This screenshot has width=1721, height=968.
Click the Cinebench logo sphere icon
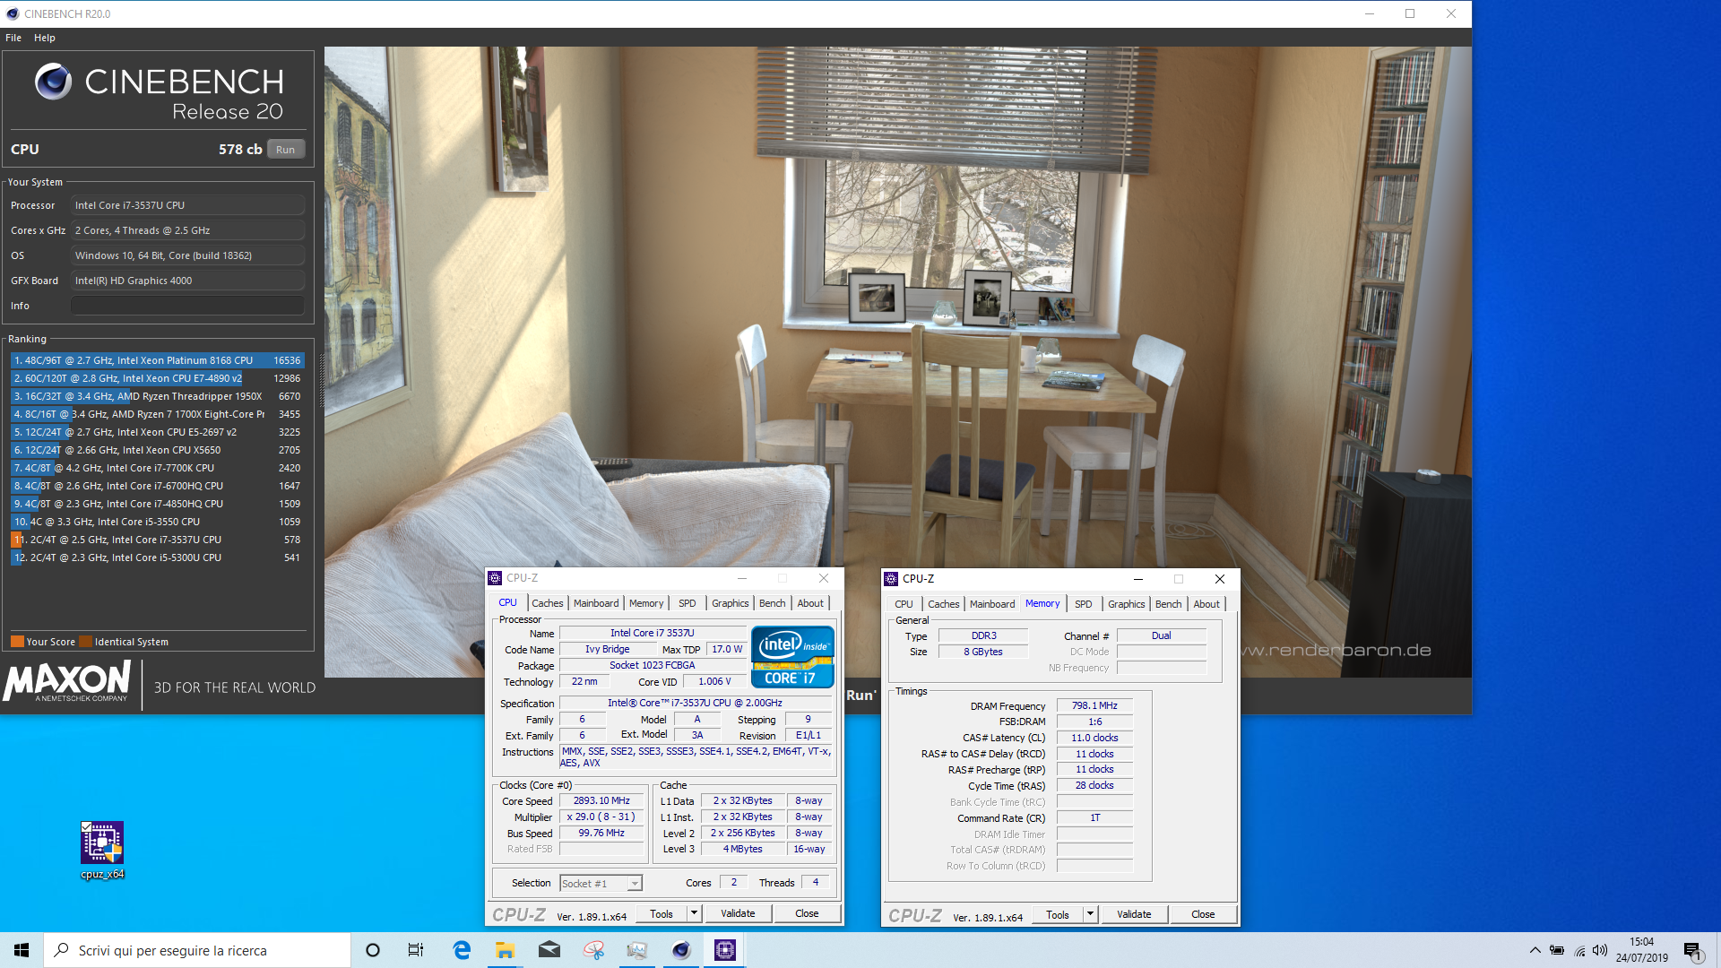(54, 82)
